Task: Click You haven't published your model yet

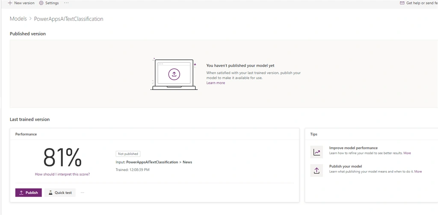Action: coord(240,66)
